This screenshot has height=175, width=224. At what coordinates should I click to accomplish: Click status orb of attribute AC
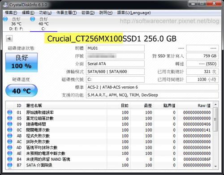(x=10, y=141)
